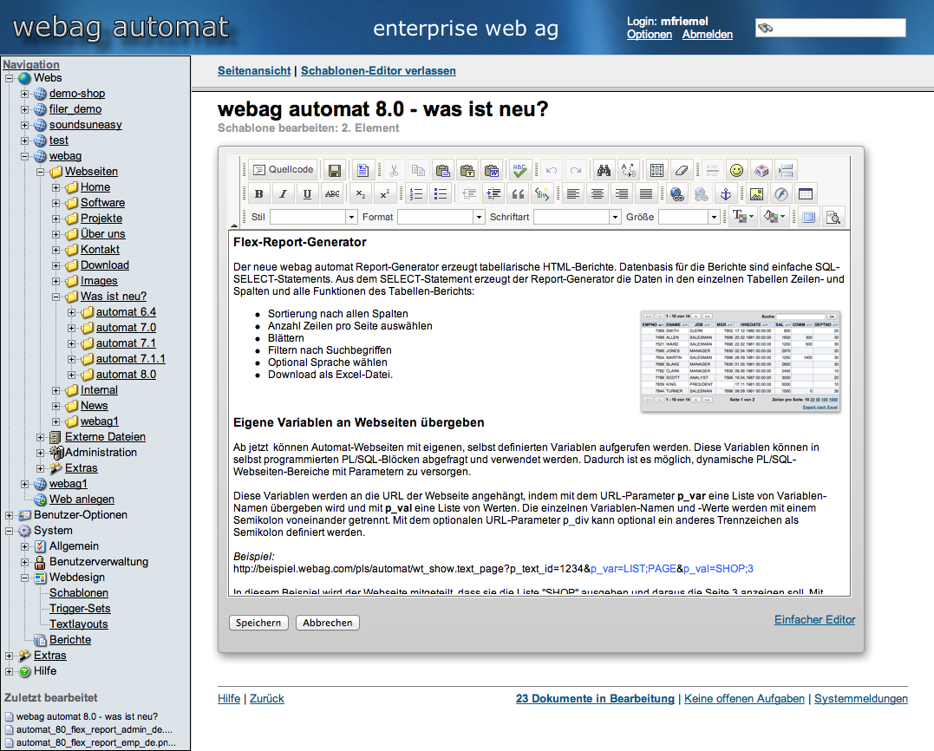The width and height of the screenshot is (934, 751).
Task: Open the Schriftart font dropdown
Action: [578, 217]
